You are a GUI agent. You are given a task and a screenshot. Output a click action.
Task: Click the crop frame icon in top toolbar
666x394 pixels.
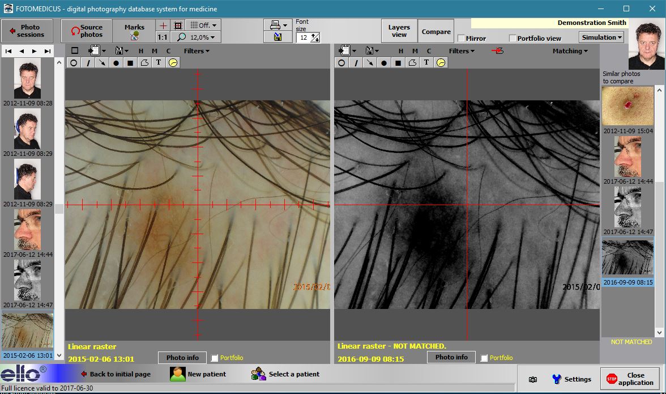tap(178, 26)
